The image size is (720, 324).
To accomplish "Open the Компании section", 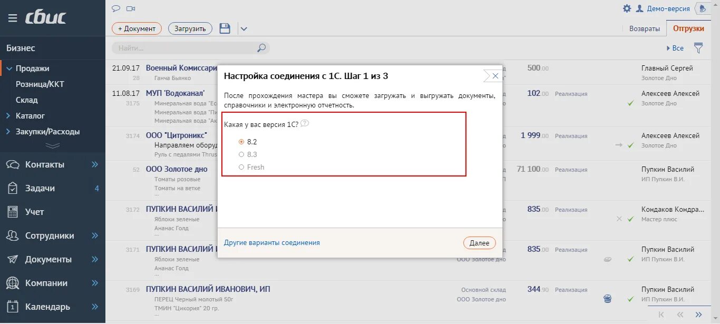I will click(x=46, y=283).
